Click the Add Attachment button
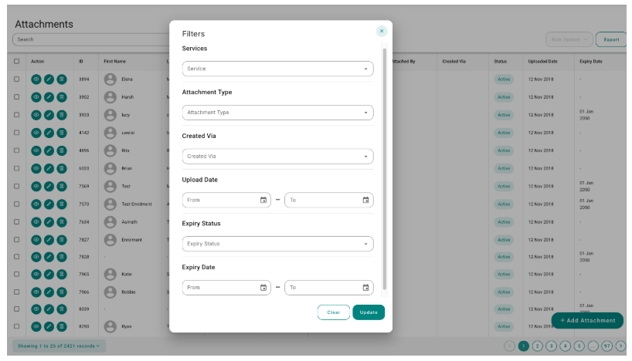 point(587,320)
